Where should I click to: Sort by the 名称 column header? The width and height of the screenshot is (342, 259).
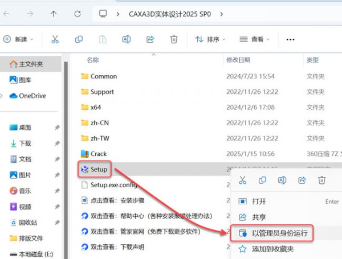[x=93, y=60]
